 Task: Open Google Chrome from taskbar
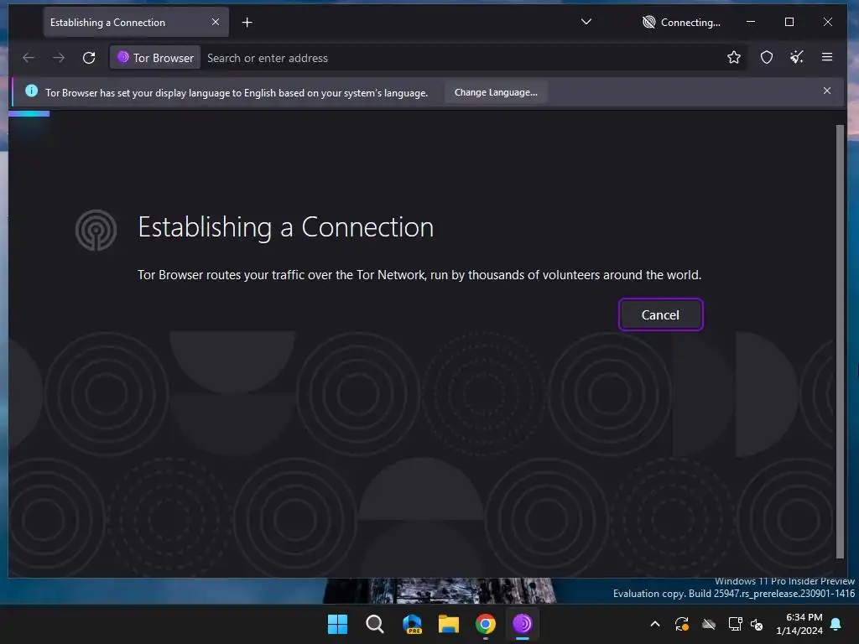pos(486,624)
